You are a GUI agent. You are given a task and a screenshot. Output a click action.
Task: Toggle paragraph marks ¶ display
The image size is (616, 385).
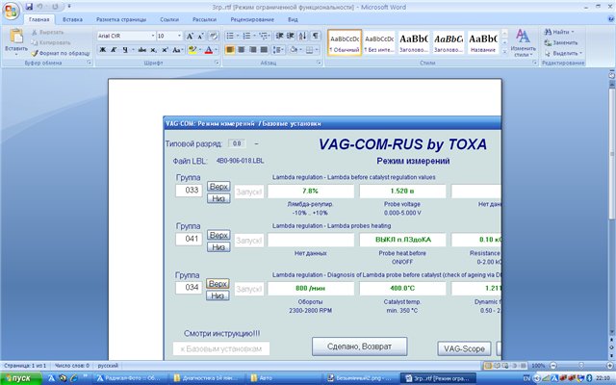pos(315,37)
